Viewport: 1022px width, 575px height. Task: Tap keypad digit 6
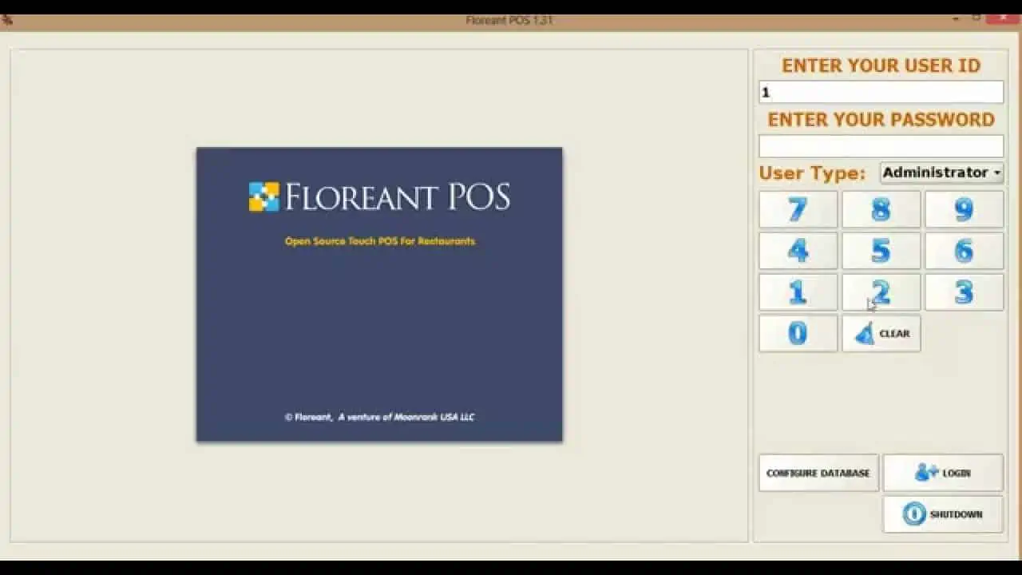(x=964, y=251)
